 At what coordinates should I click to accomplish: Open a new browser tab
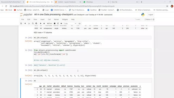pos(141,2)
